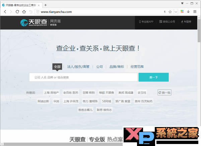Click the 查一下 search button
The height and width of the screenshot is (146, 201).
coord(153,77)
